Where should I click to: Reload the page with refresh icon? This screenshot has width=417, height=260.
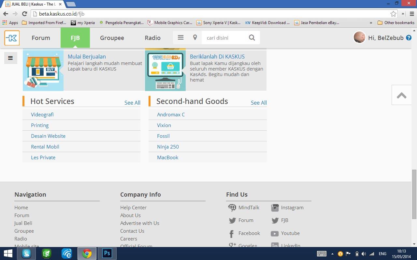pyautogui.click(x=24, y=14)
